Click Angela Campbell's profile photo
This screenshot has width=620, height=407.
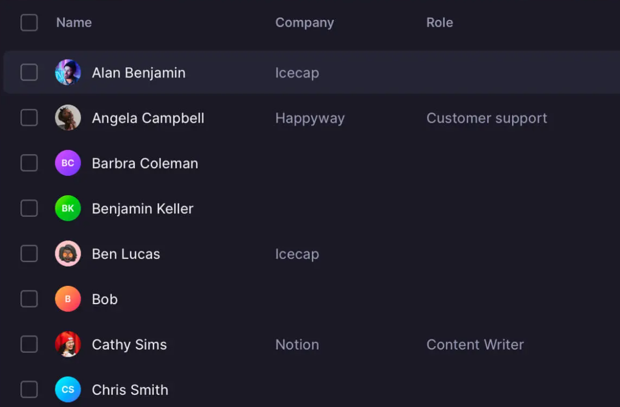pos(68,118)
